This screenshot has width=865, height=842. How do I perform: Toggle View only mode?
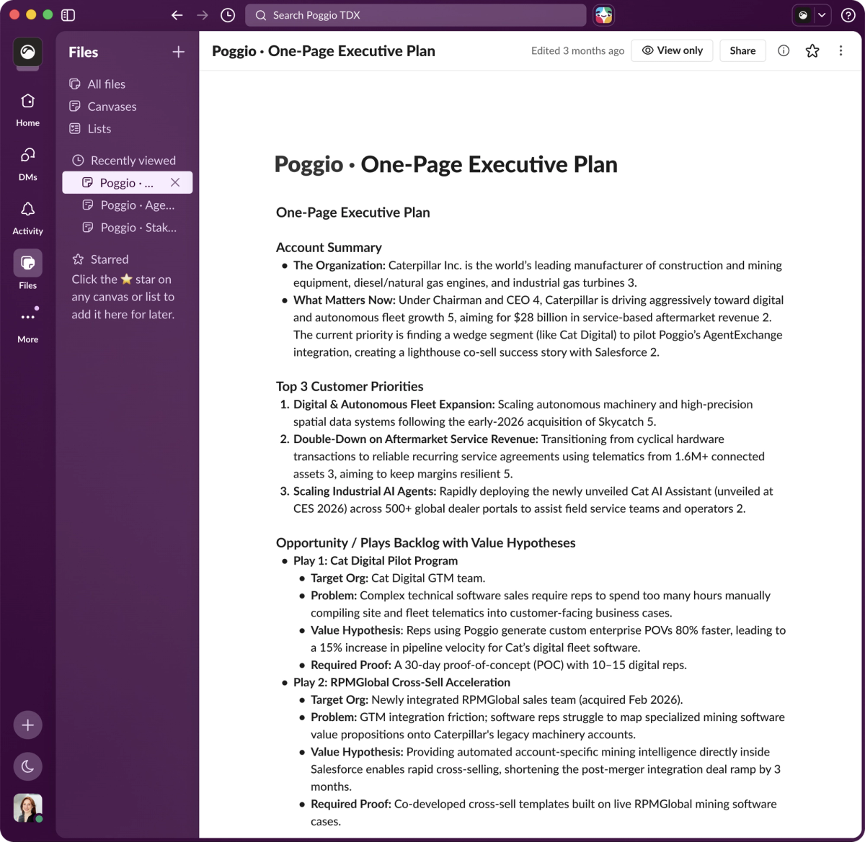[x=672, y=50]
